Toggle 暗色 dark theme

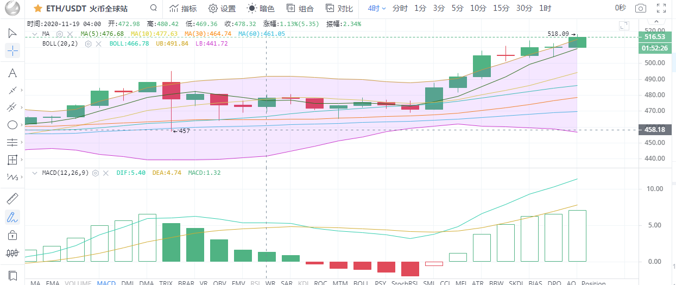tap(261, 8)
